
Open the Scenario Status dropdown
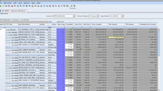point(98,16)
